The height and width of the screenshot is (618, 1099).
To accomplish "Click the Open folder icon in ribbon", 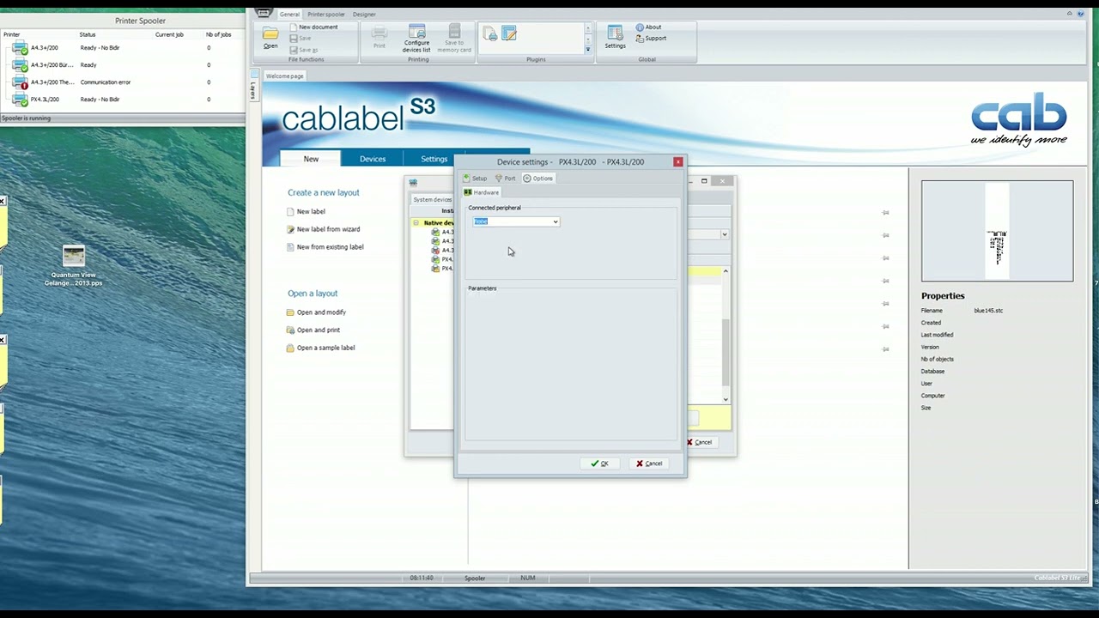I will (270, 38).
